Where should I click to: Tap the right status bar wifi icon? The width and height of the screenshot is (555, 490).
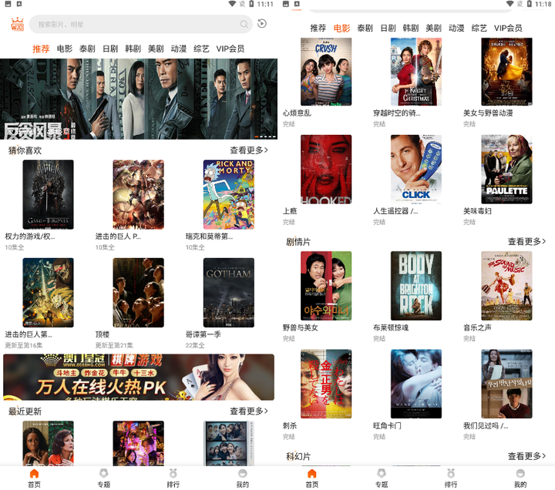click(x=510, y=4)
